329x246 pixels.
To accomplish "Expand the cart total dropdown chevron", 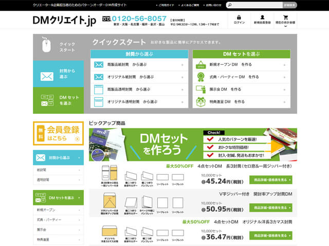I will click(285, 27).
